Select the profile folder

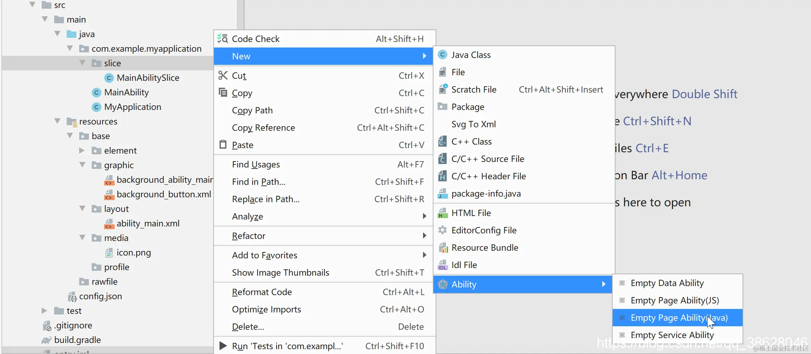pyautogui.click(x=116, y=267)
